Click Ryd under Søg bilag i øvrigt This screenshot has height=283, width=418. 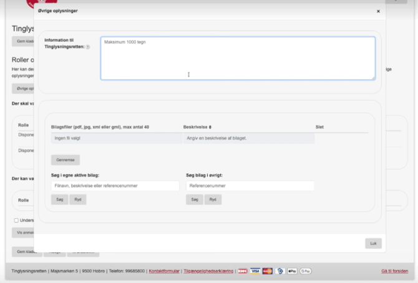click(x=213, y=199)
